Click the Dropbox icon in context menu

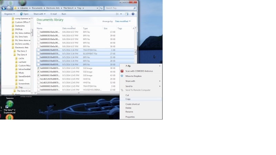point(122,76)
